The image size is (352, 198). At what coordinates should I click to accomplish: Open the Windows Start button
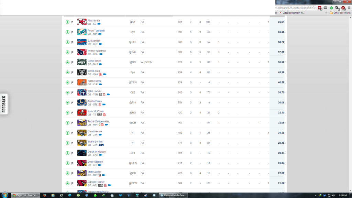[5, 195]
